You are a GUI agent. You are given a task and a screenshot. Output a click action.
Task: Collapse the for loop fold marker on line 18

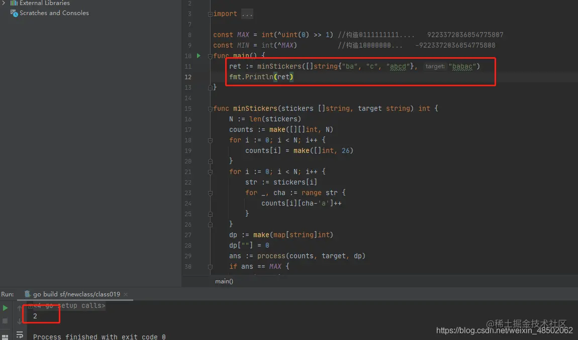pos(210,140)
